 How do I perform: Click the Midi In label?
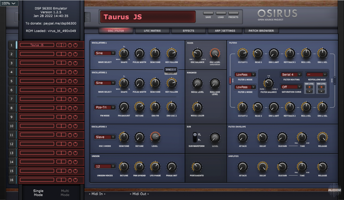(x=97, y=194)
